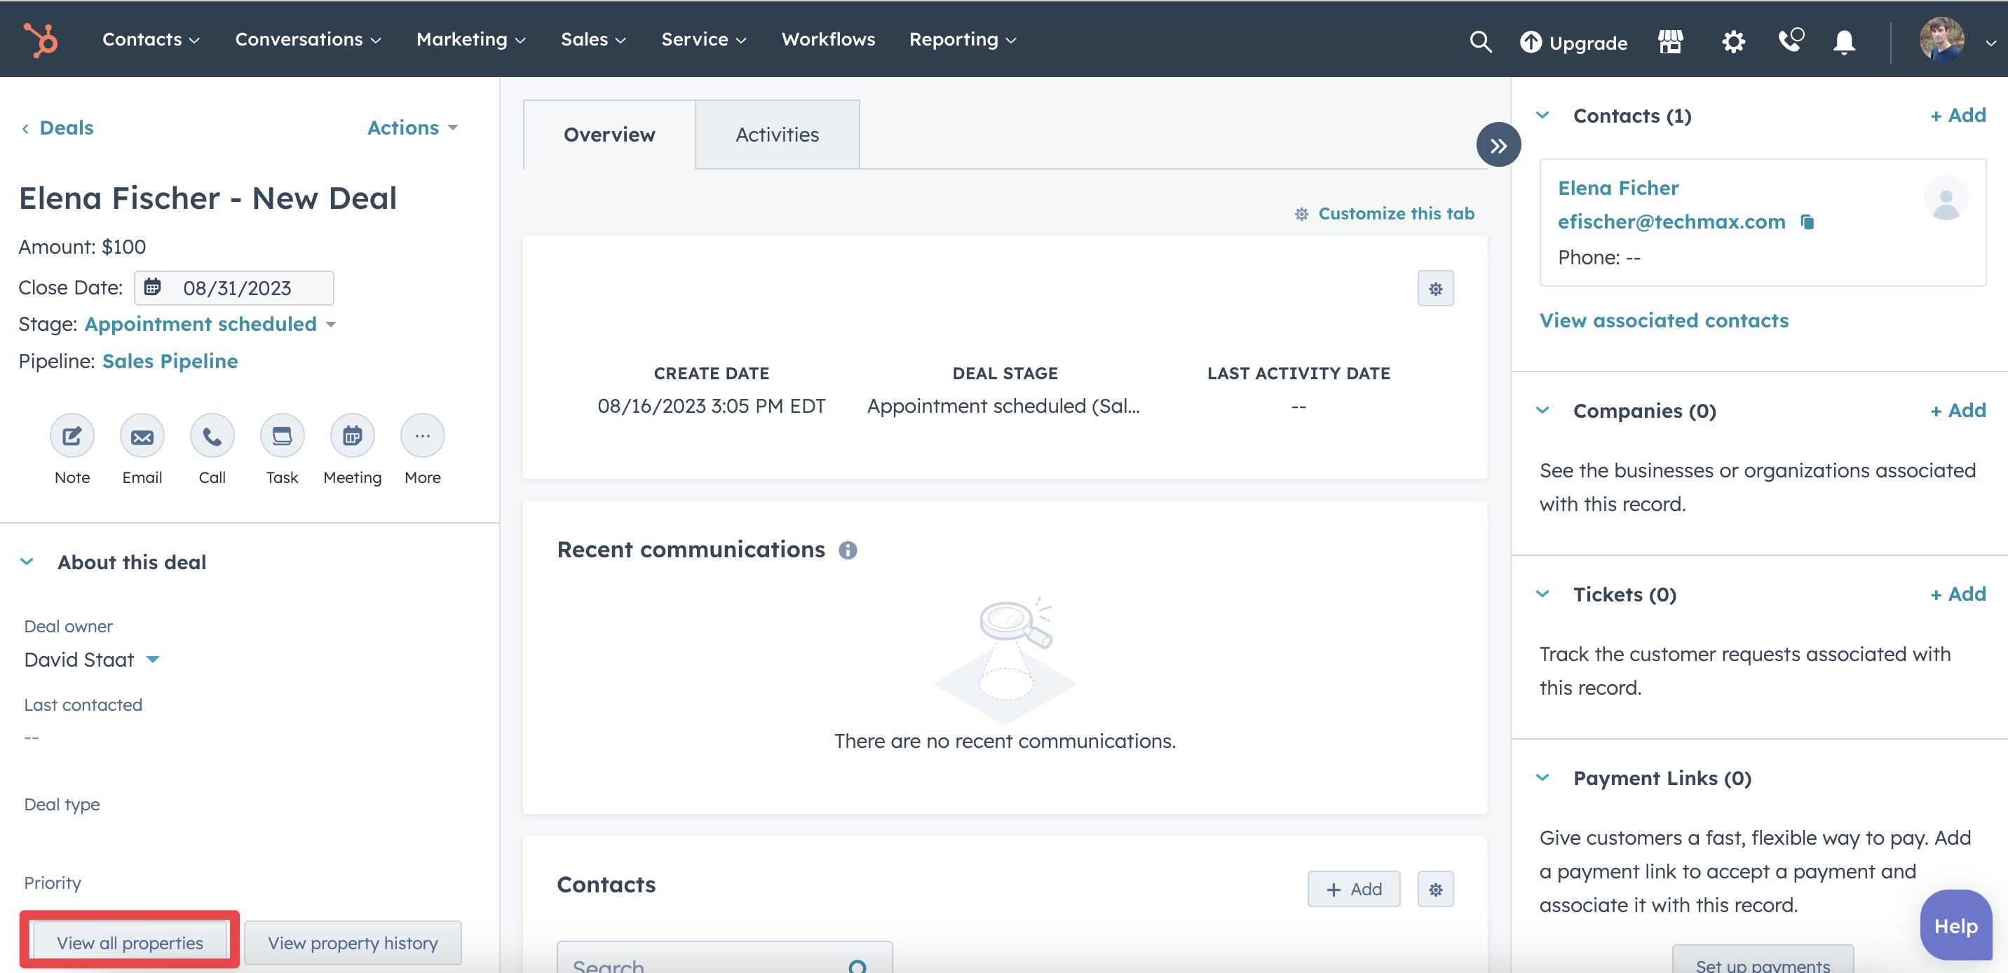Go to Workflows in the navbar
This screenshot has height=973, width=2008.
[828, 40]
